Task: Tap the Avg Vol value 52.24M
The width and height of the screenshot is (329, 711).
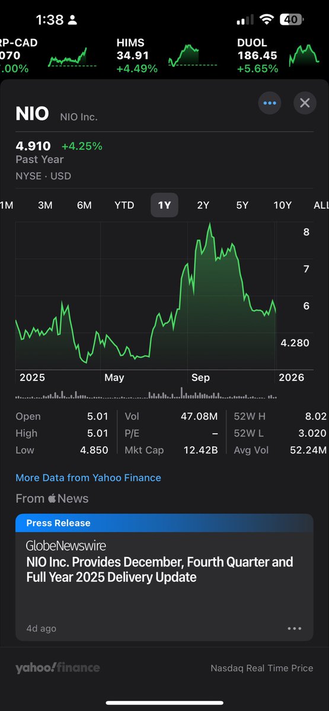Action: pos(308,450)
